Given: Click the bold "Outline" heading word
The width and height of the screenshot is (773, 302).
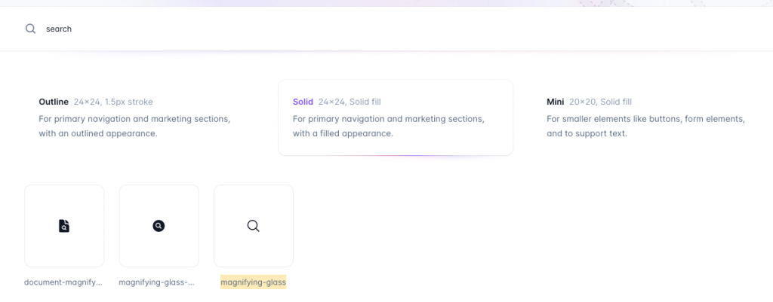Looking at the screenshot, I should coord(54,102).
